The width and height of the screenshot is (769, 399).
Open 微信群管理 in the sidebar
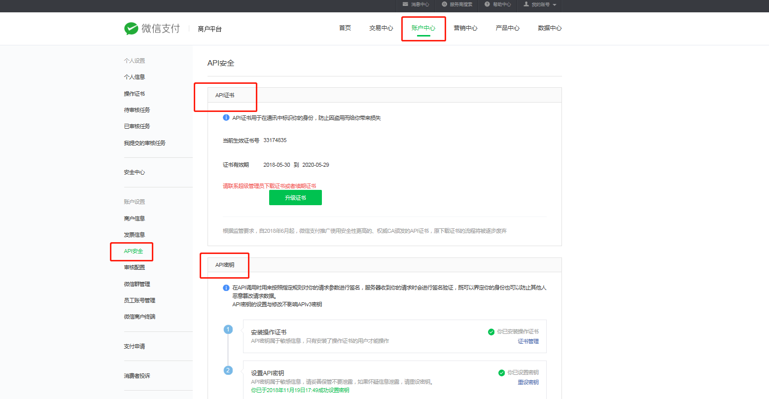(137, 284)
